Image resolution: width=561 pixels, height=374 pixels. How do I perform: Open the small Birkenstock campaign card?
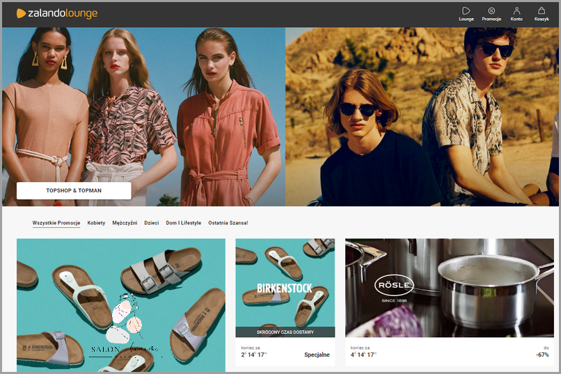(285, 302)
